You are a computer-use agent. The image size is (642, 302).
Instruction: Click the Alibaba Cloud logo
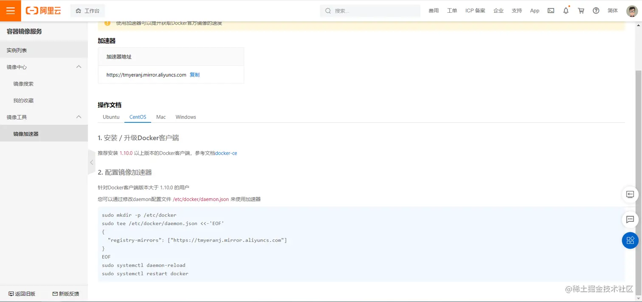click(43, 11)
